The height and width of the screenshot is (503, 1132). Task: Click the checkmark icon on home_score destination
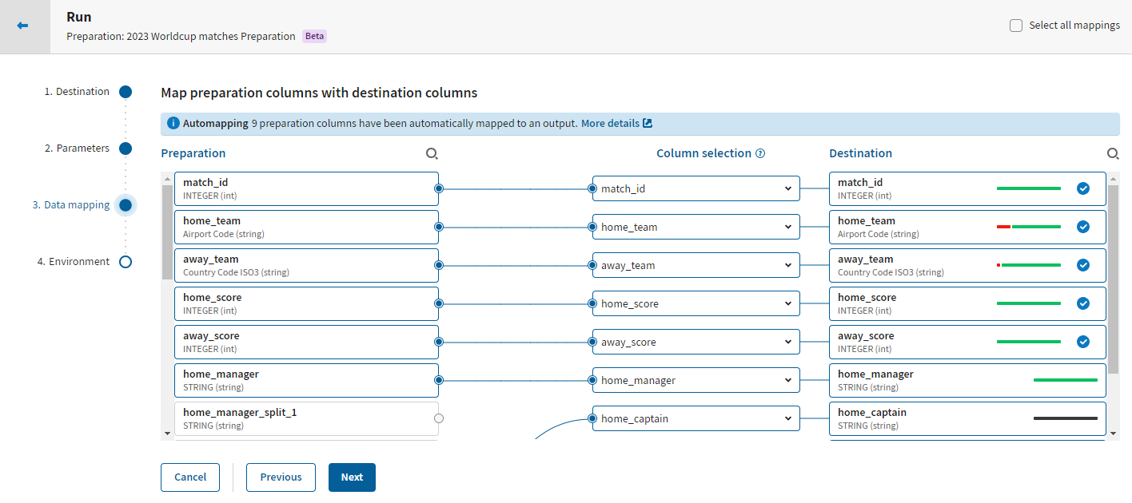tap(1083, 303)
